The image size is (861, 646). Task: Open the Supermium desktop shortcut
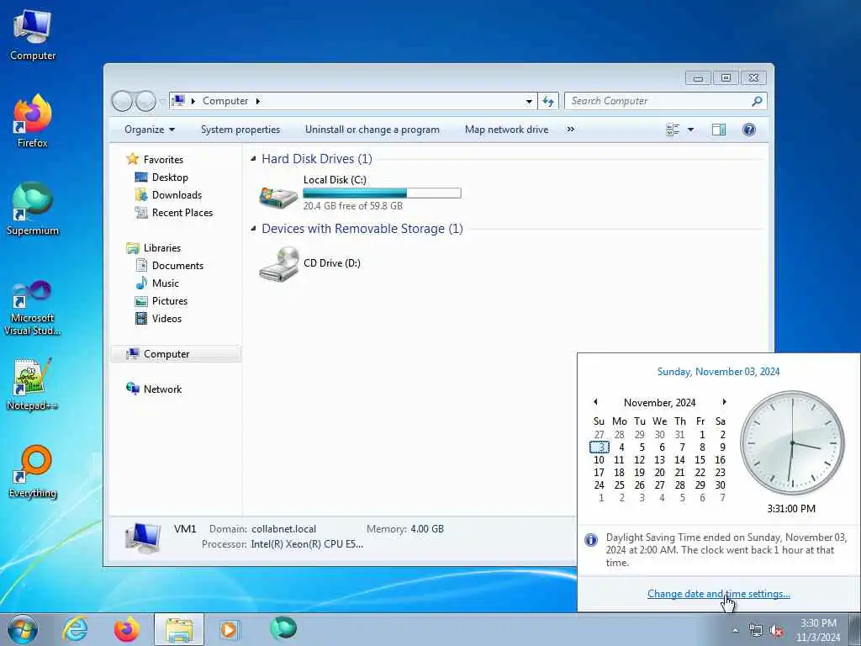point(33,209)
